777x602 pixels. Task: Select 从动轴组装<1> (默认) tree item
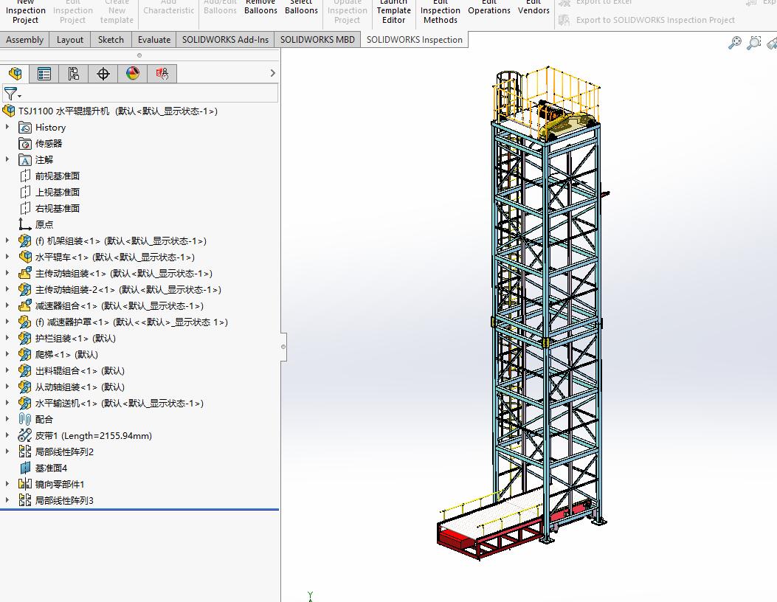click(80, 387)
